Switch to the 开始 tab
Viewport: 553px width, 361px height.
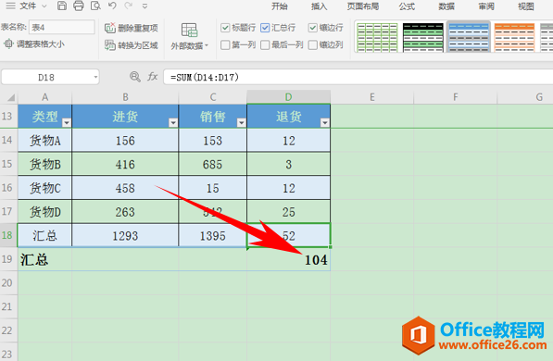280,6
